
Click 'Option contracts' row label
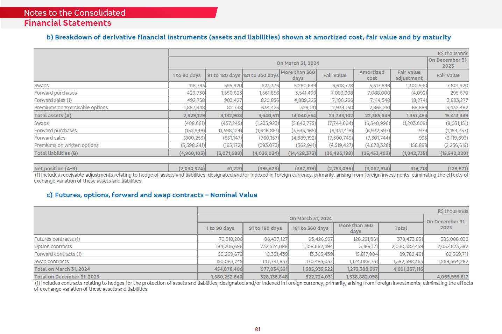tap(53, 246)
